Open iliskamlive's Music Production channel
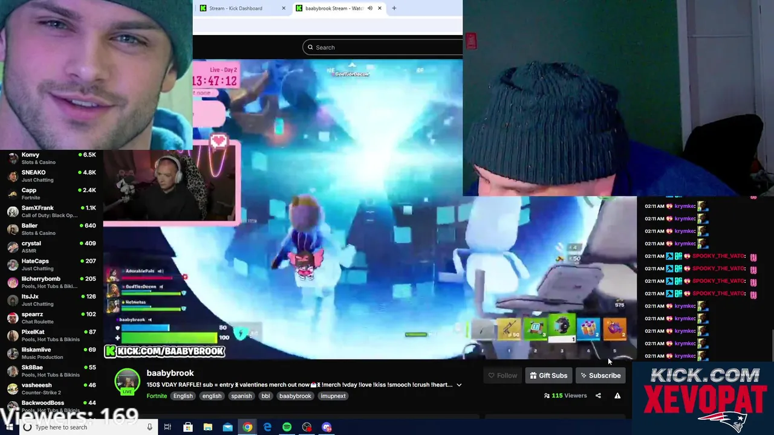This screenshot has height=435, width=774. coord(51,353)
